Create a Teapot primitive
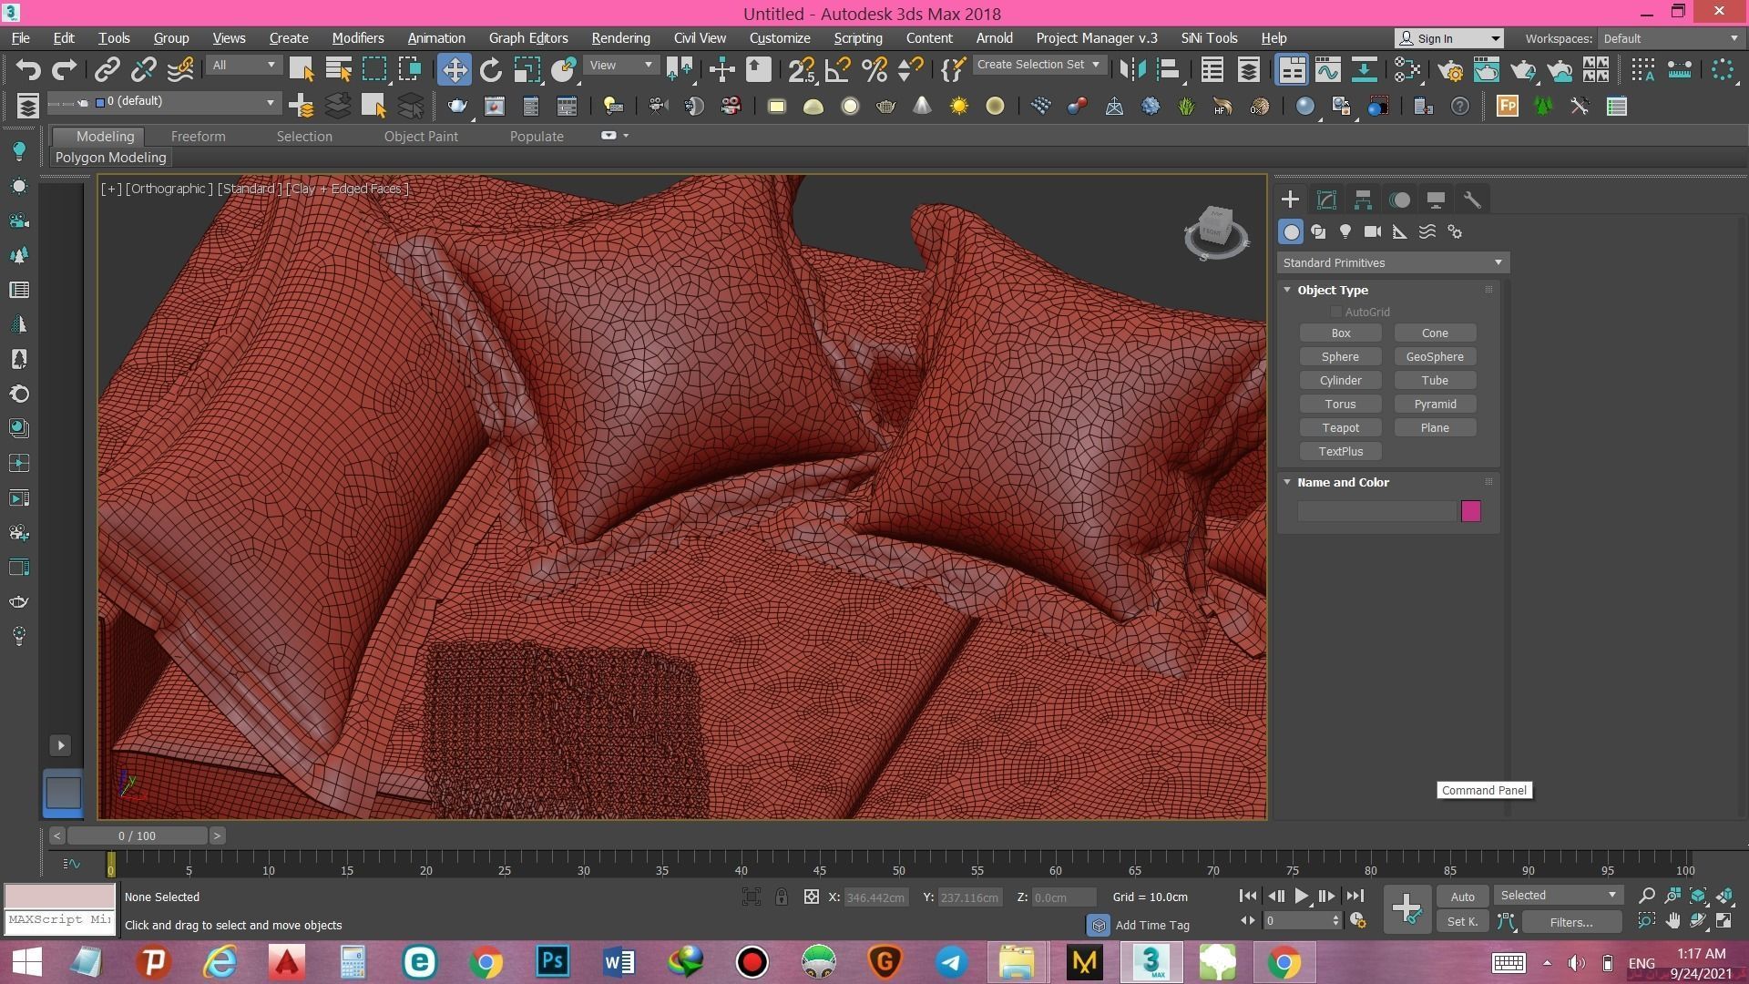Screen dimensions: 1749x984 tap(1340, 427)
